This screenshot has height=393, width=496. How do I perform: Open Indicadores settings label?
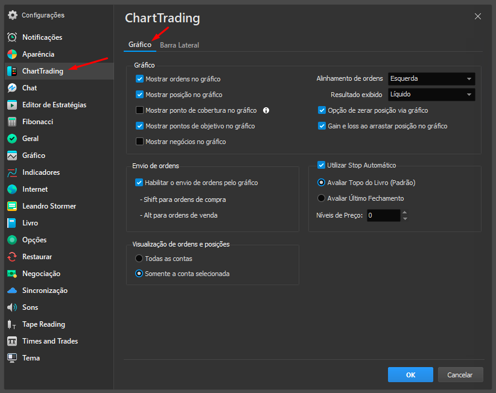pos(41,172)
